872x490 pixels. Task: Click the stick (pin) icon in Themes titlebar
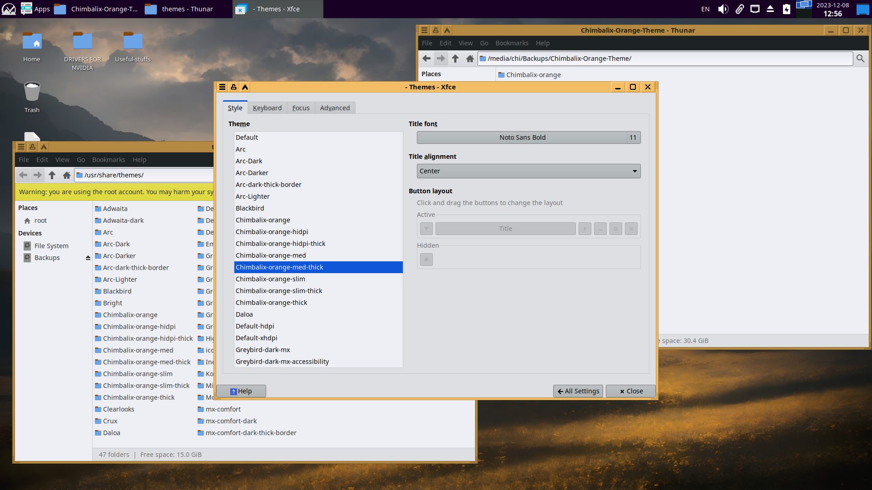pyautogui.click(x=233, y=87)
